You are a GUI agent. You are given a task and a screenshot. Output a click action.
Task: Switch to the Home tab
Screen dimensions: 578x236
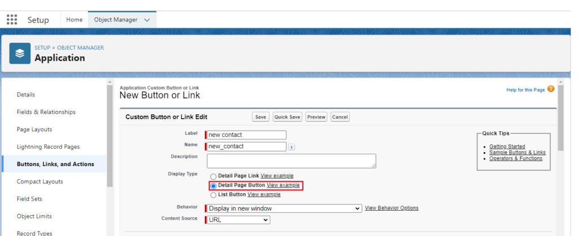click(x=75, y=20)
